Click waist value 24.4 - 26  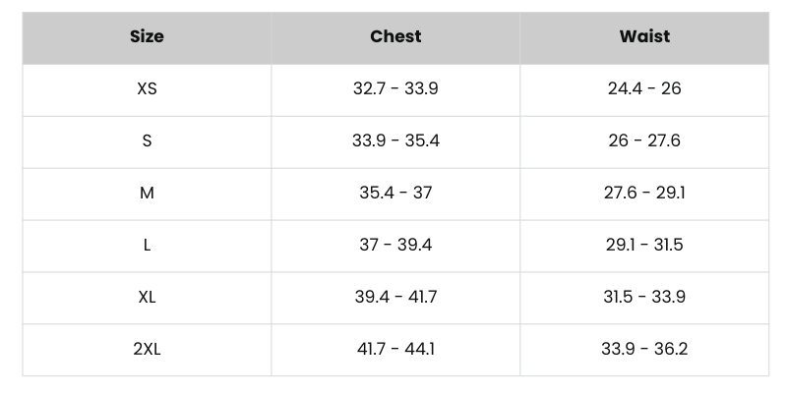[x=644, y=89]
